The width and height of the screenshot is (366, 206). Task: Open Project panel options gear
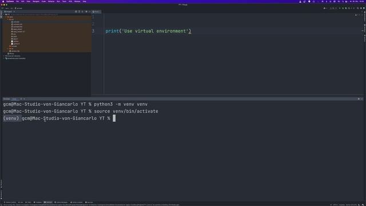(86, 11)
